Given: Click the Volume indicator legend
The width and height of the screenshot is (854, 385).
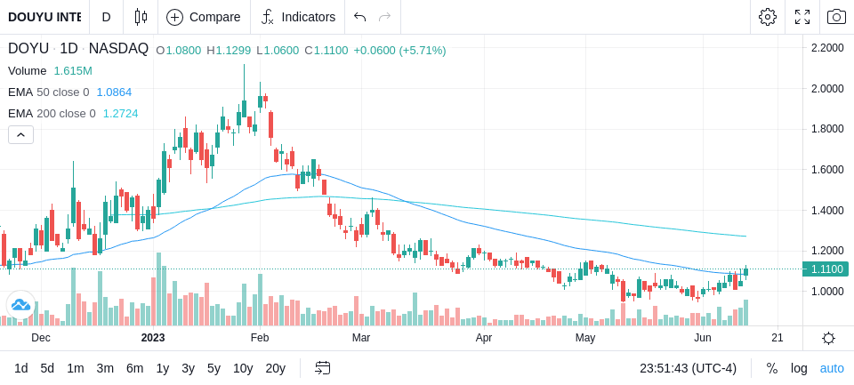Looking at the screenshot, I should coord(28,71).
